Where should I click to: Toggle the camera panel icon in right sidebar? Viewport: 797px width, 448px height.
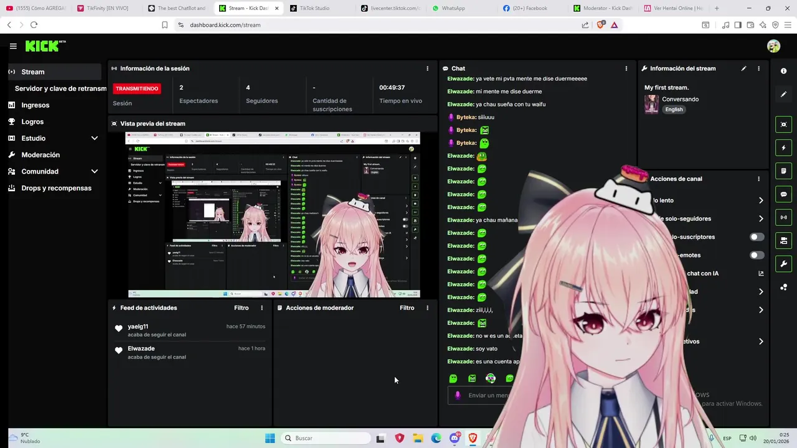tap(783, 240)
